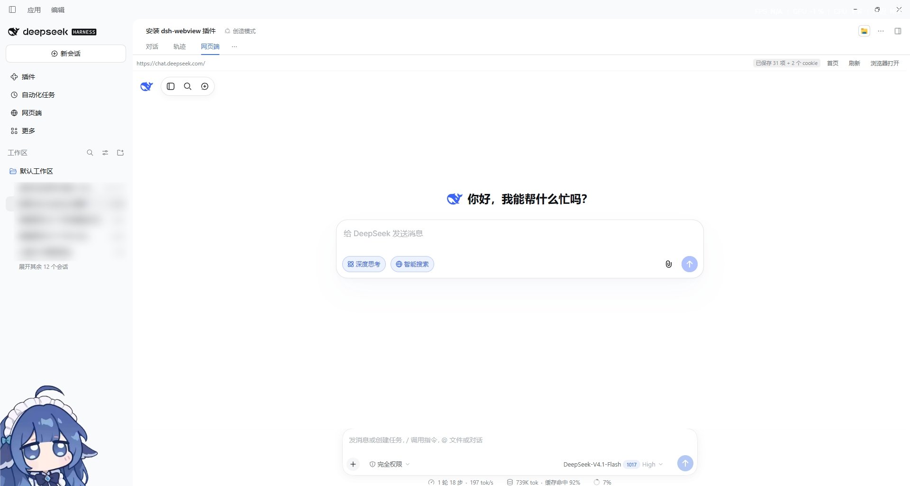Image resolution: width=910 pixels, height=486 pixels.
Task: Toggle 智能搜索 smart search
Action: point(412,264)
